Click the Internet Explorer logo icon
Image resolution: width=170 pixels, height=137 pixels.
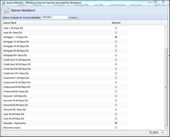pos(4,3)
